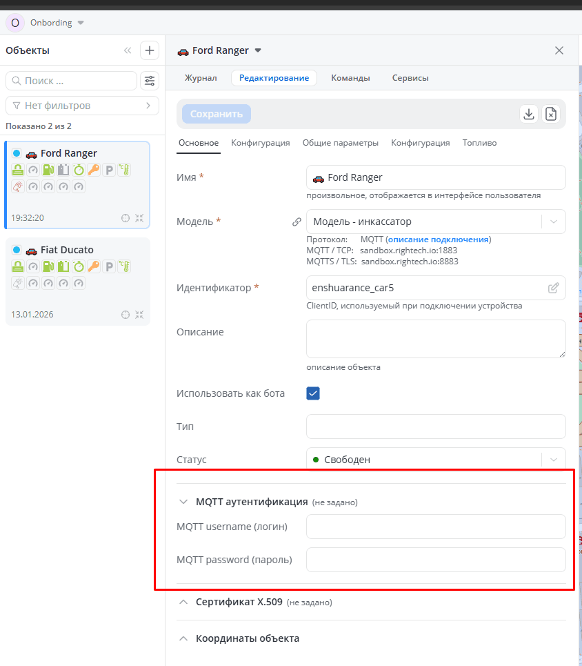Click the disabled Сохранить button
This screenshot has width=582, height=666.
point(217,114)
